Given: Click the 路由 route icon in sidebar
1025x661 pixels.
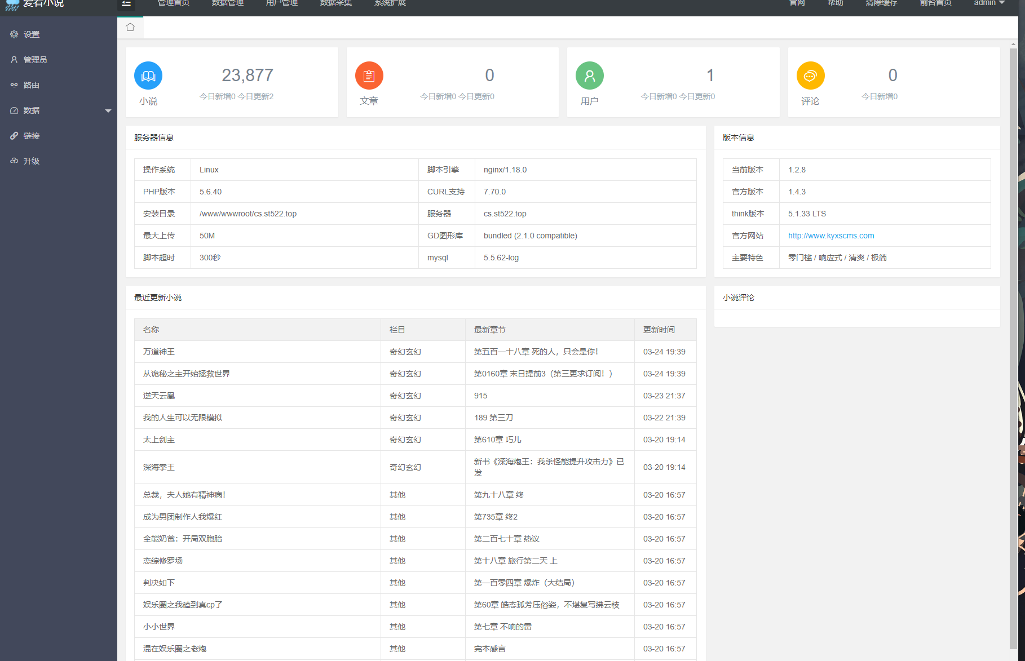Looking at the screenshot, I should pos(15,85).
